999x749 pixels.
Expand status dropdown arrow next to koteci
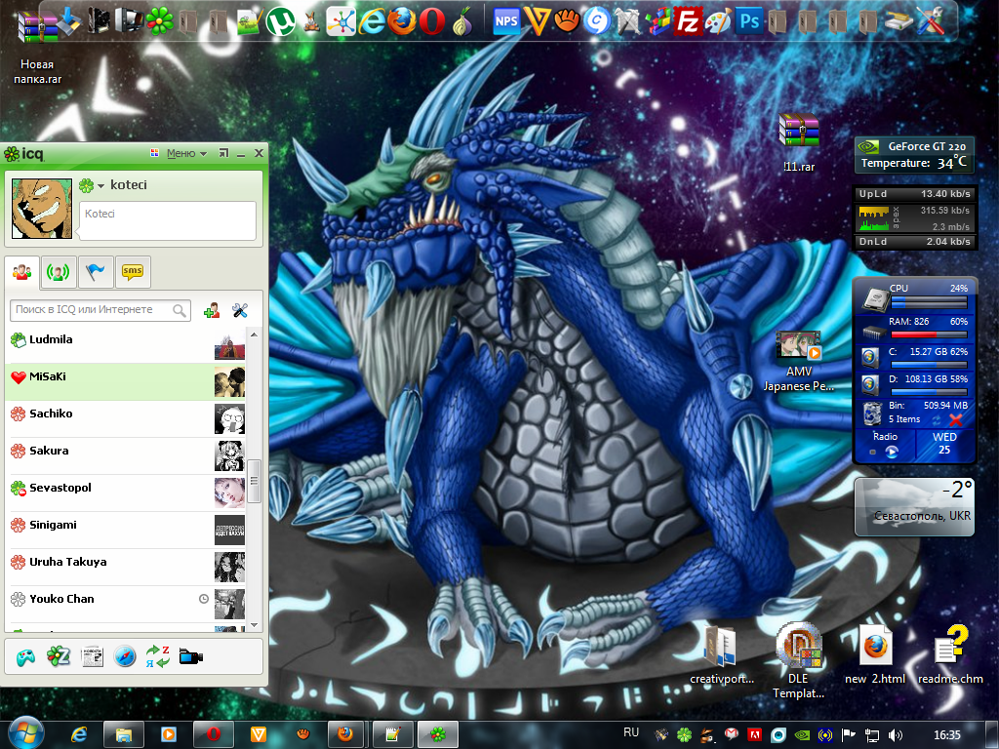(100, 186)
